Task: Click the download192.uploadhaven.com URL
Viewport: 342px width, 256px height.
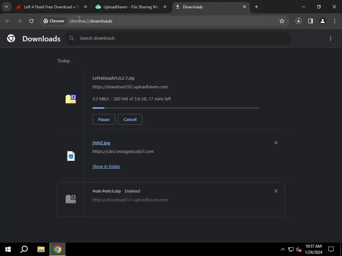Action: [130, 87]
